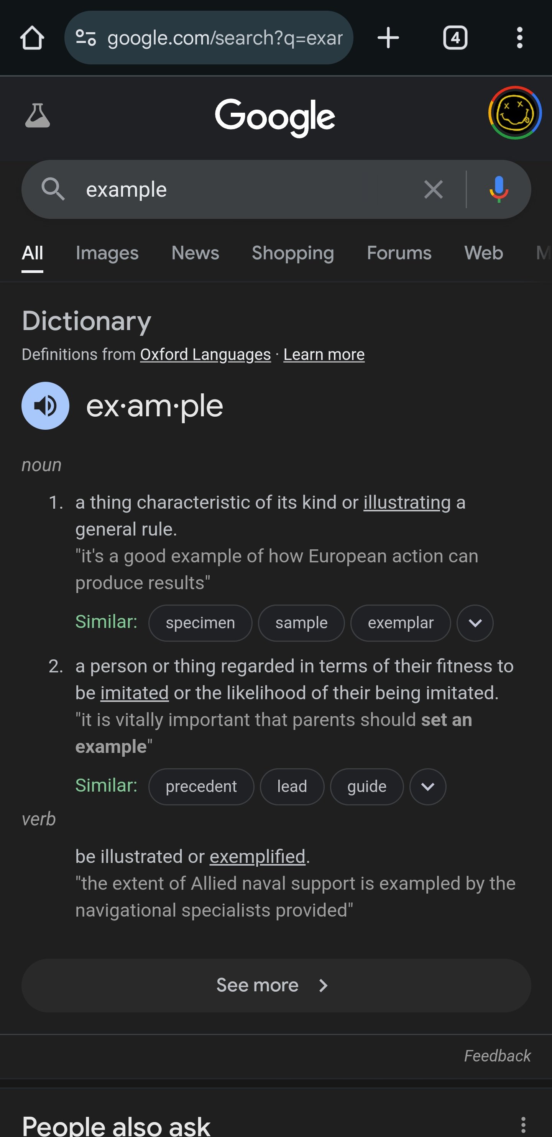Open a new tab with plus icon
This screenshot has height=1137, width=552.
click(x=388, y=38)
